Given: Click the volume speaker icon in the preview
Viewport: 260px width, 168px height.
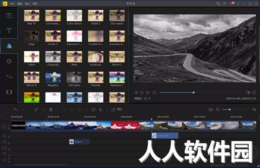Looking at the screenshot, I should point(248,92).
